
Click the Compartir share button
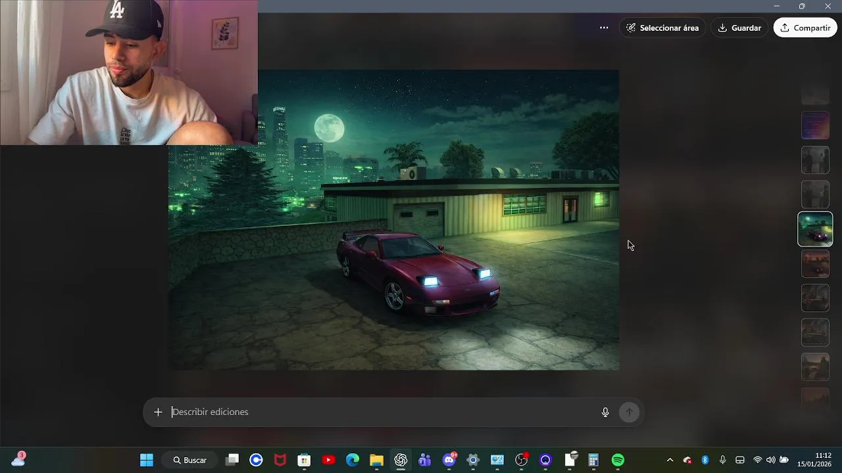point(805,28)
